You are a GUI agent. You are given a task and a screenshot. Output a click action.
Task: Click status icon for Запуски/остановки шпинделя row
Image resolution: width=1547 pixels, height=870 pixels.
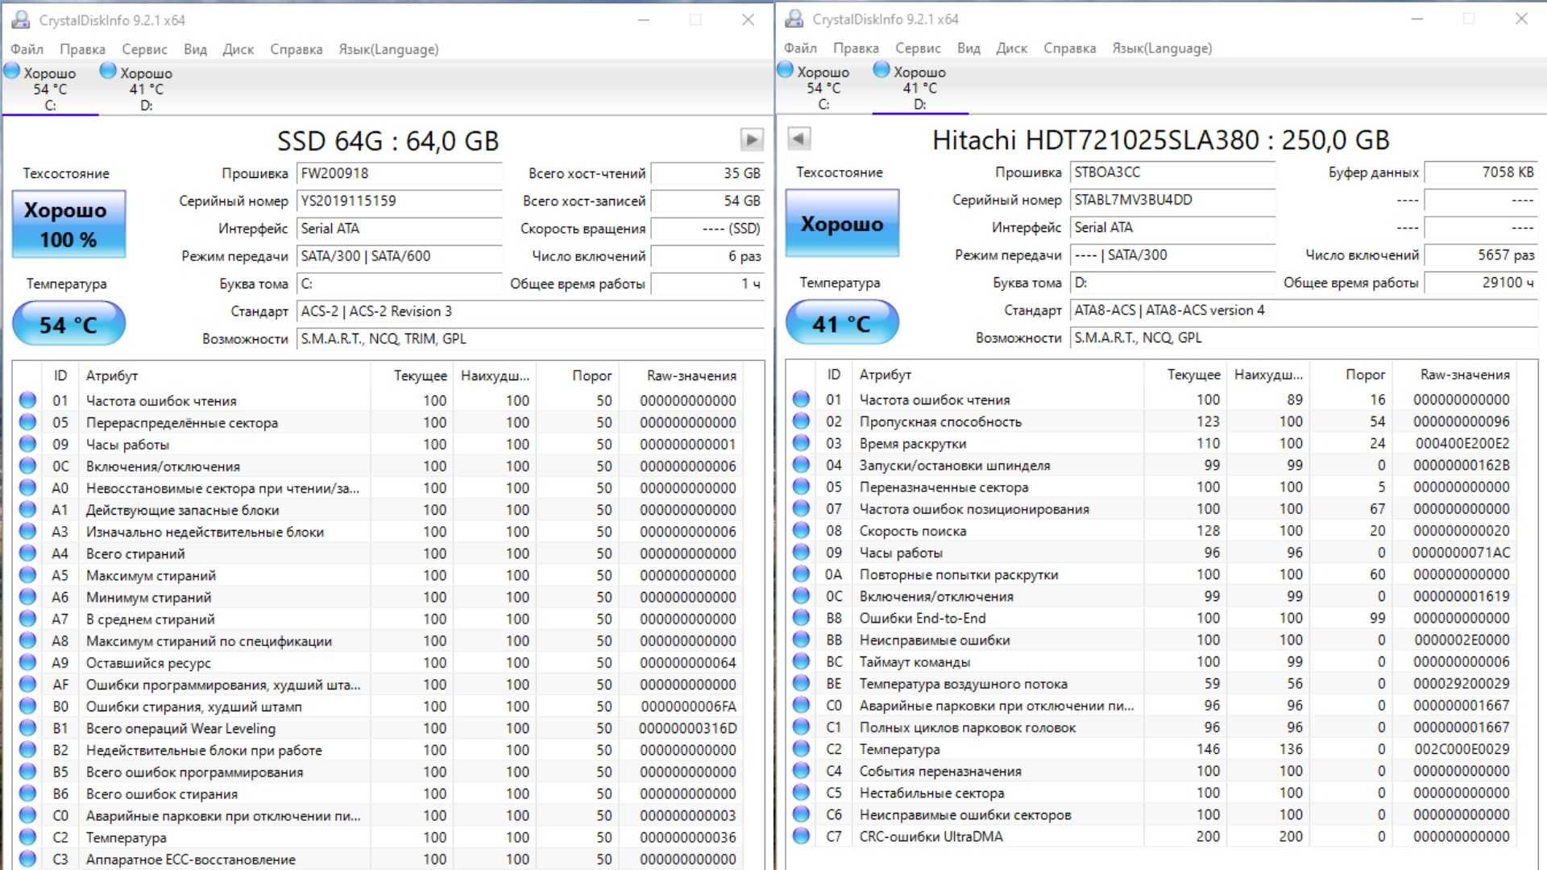[801, 465]
